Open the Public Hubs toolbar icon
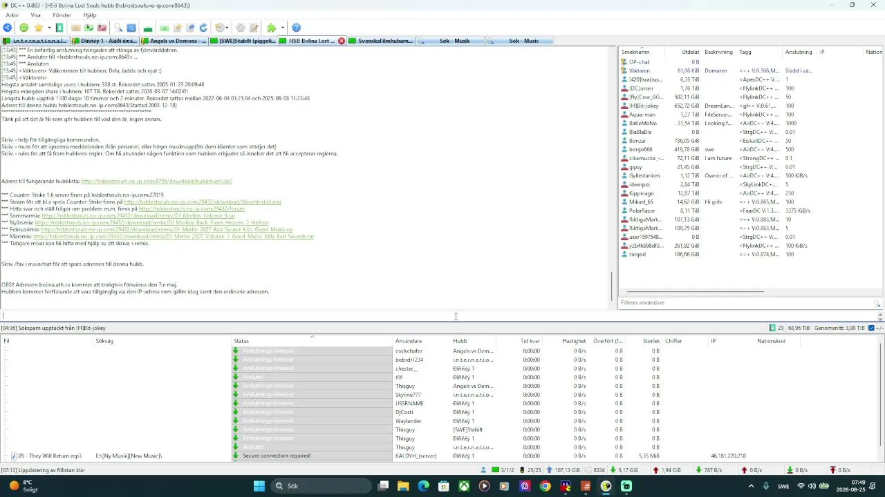This screenshot has width=885, height=497. (7, 28)
